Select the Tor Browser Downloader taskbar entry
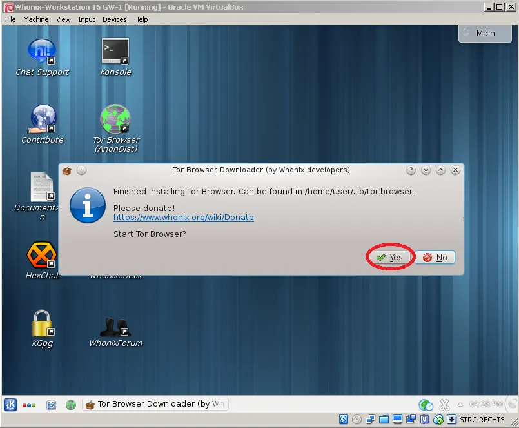 155,404
